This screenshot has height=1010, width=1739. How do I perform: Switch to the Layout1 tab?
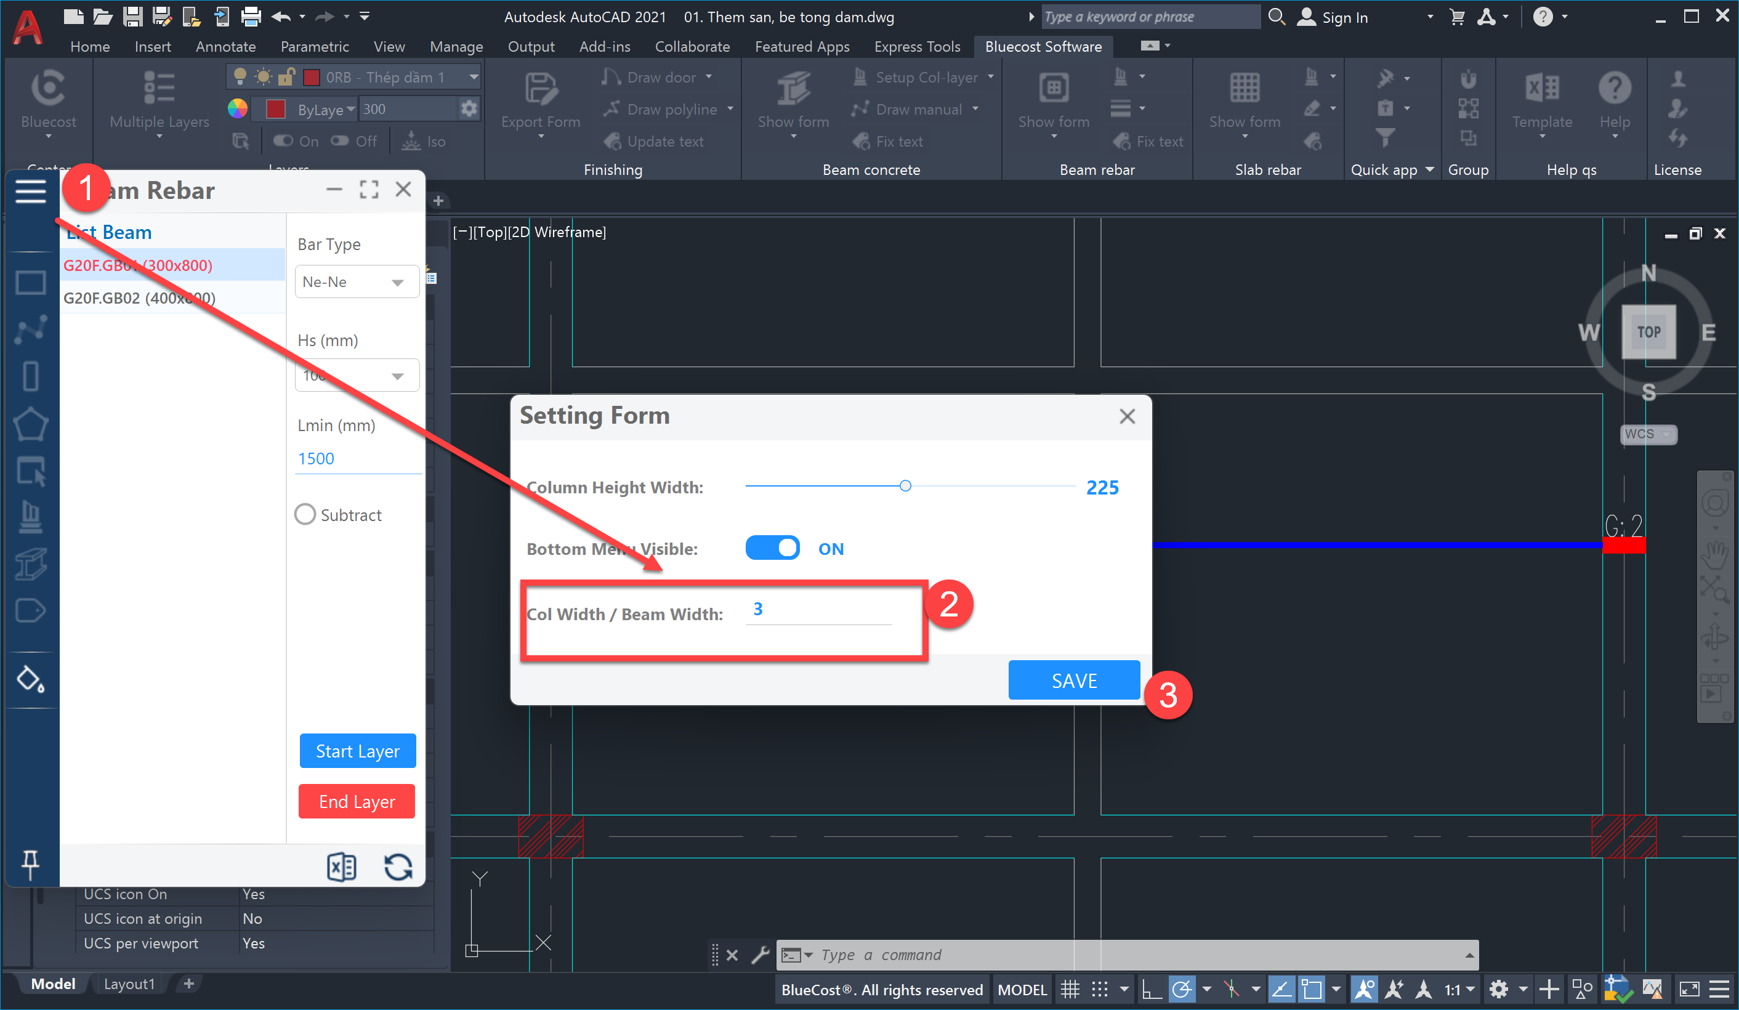[129, 984]
